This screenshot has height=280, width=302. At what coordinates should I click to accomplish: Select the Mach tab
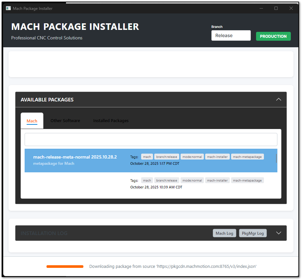click(x=32, y=121)
